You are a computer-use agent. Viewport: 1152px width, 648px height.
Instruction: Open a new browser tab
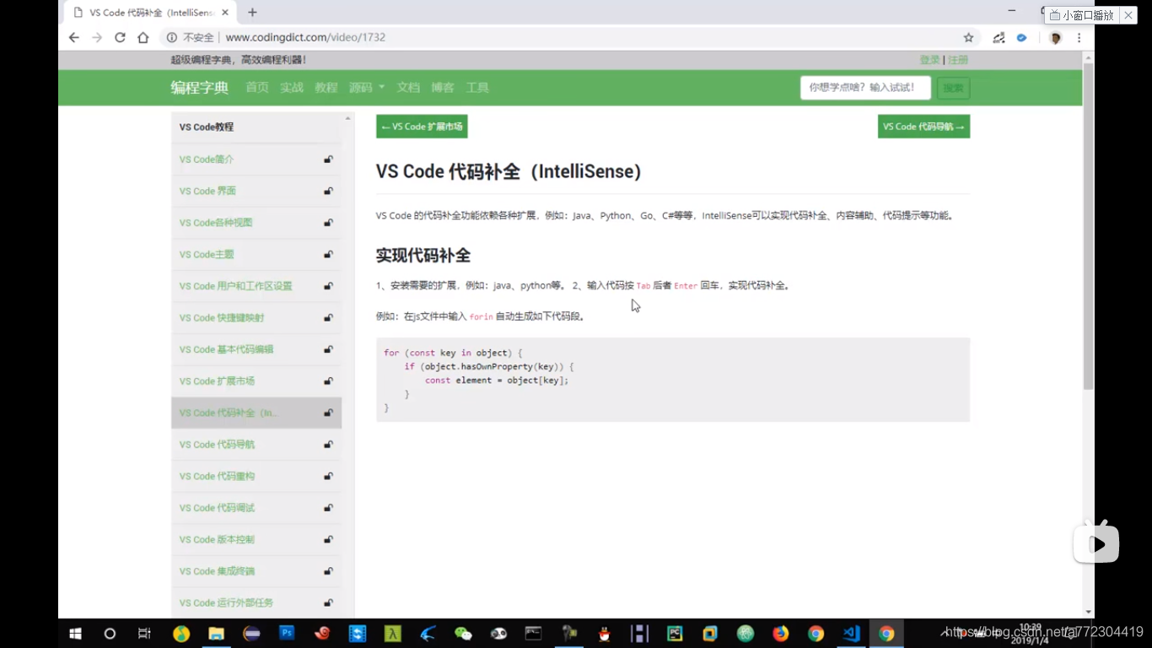click(x=252, y=13)
